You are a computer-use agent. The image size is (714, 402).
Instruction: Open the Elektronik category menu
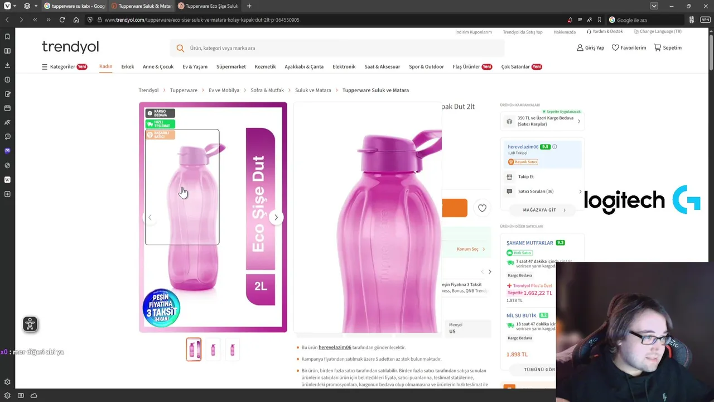tap(344, 66)
